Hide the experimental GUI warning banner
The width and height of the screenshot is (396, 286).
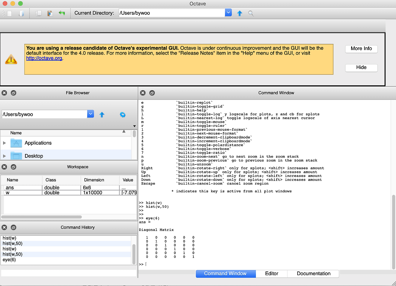[x=361, y=68]
